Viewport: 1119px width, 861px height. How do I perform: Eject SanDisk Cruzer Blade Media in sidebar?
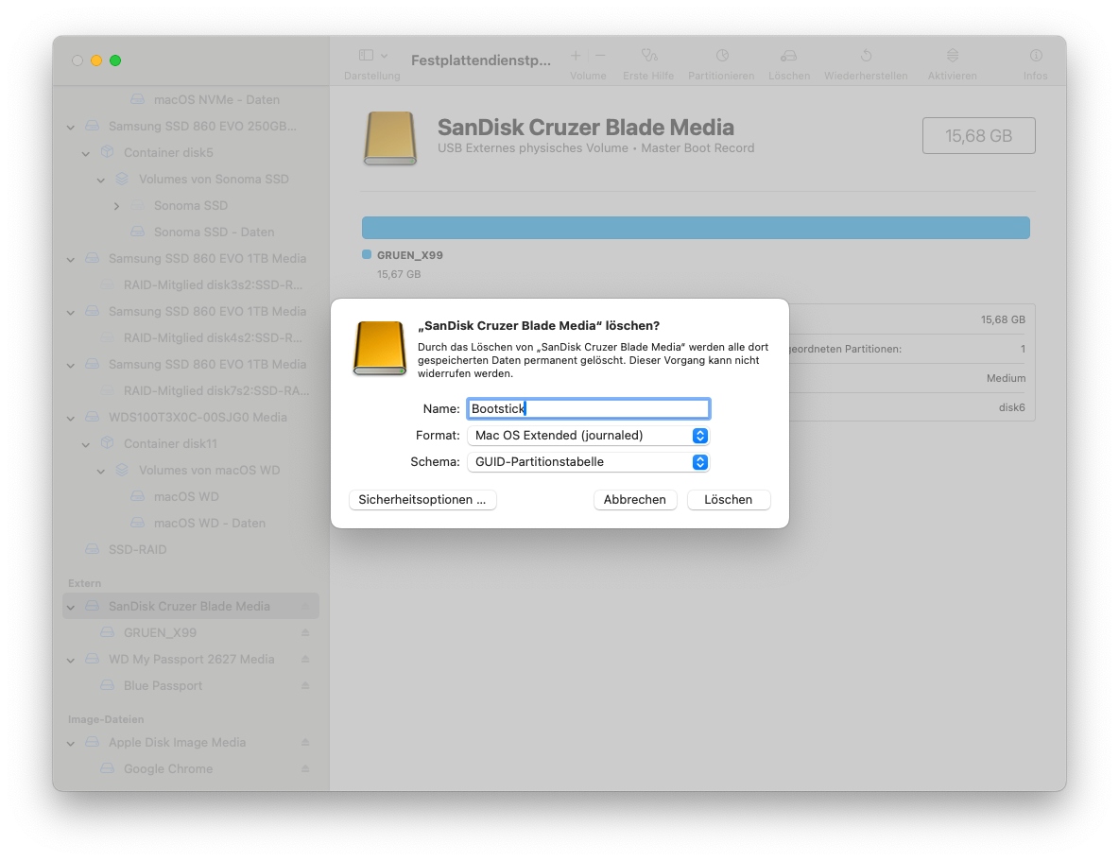(305, 606)
